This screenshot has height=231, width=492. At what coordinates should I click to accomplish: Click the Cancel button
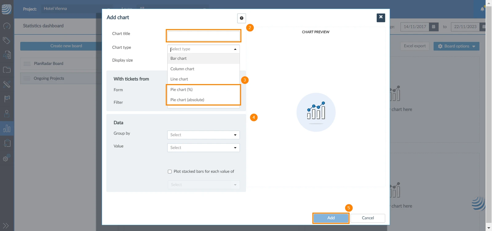pyautogui.click(x=368, y=218)
